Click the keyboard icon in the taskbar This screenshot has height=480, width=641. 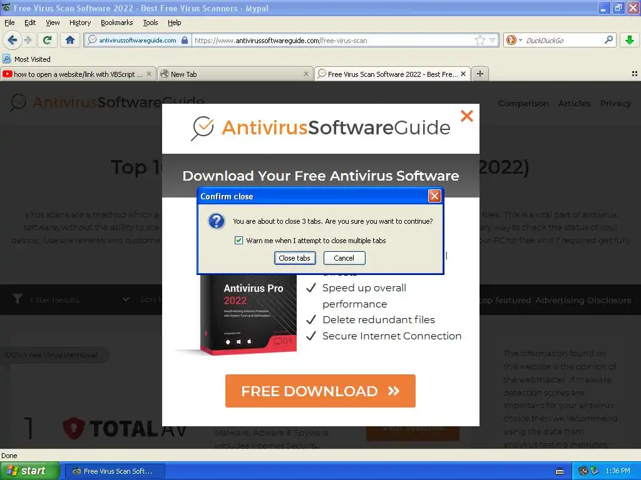pyautogui.click(x=560, y=471)
